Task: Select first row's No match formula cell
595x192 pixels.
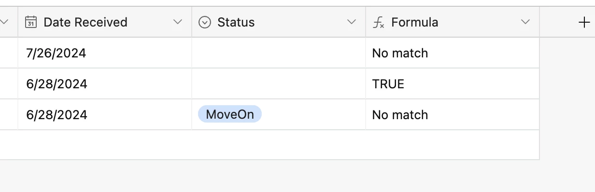Action: click(453, 53)
